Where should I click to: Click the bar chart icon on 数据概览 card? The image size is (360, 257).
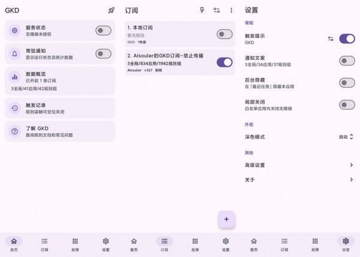tap(14, 77)
